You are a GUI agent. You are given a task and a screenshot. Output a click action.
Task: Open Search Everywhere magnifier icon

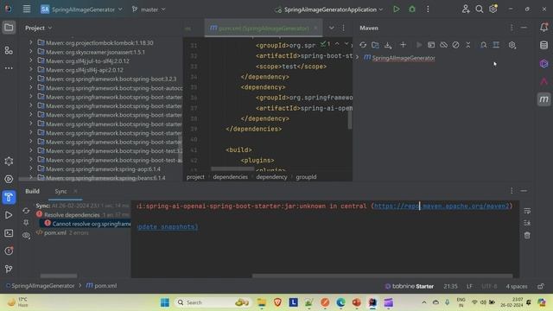pyautogui.click(x=479, y=10)
